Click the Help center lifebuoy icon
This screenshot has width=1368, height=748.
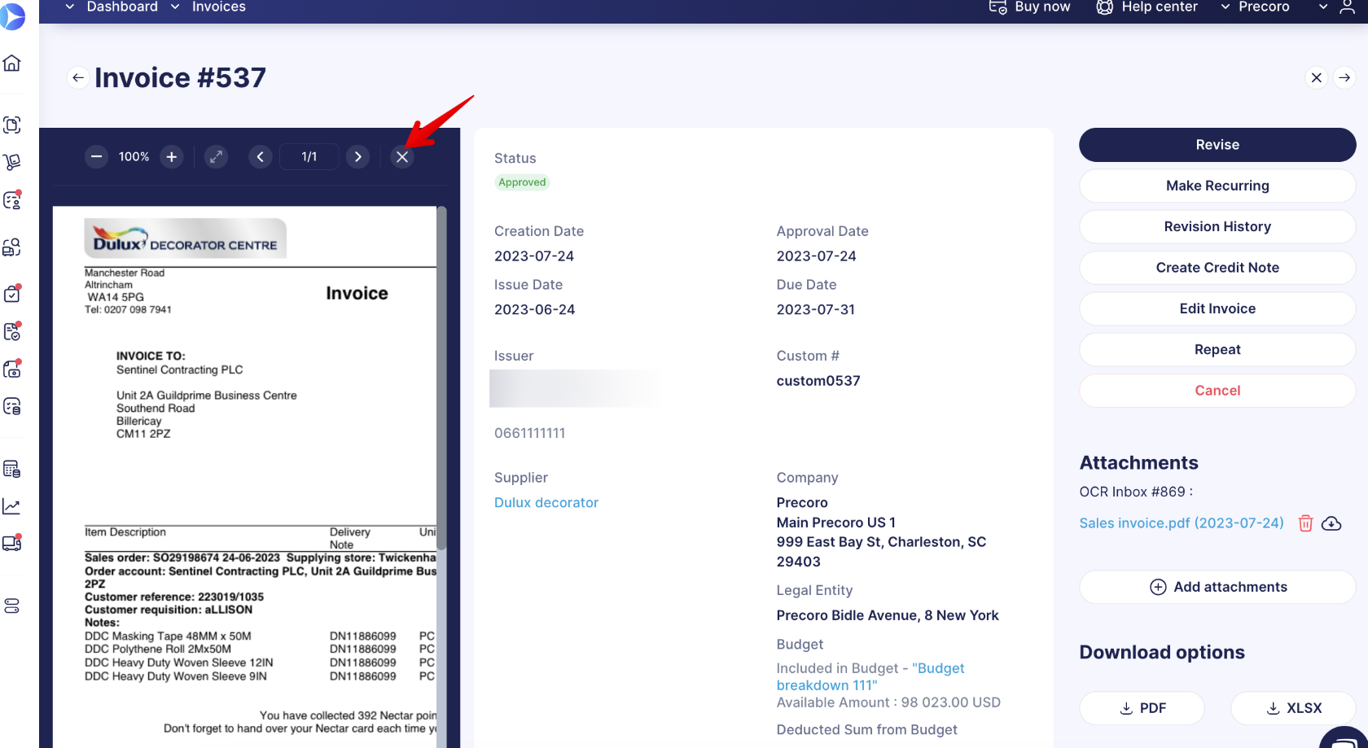(1104, 7)
